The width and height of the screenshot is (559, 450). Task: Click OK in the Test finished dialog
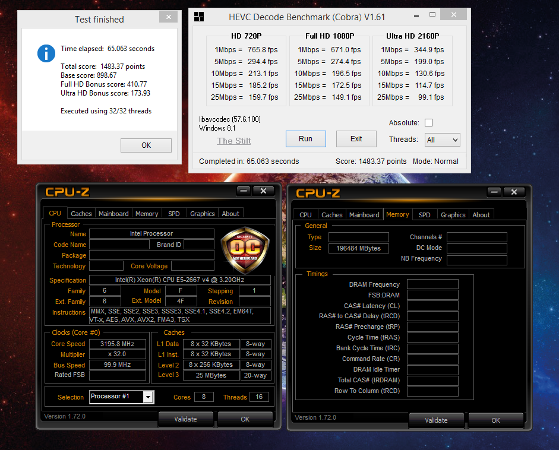pyautogui.click(x=146, y=145)
